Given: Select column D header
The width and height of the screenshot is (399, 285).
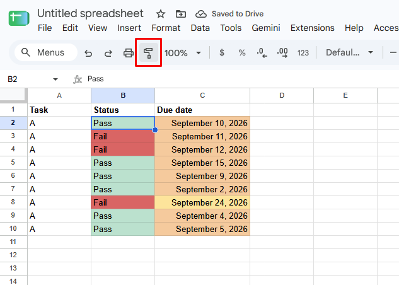Looking at the screenshot, I should coord(282,95).
